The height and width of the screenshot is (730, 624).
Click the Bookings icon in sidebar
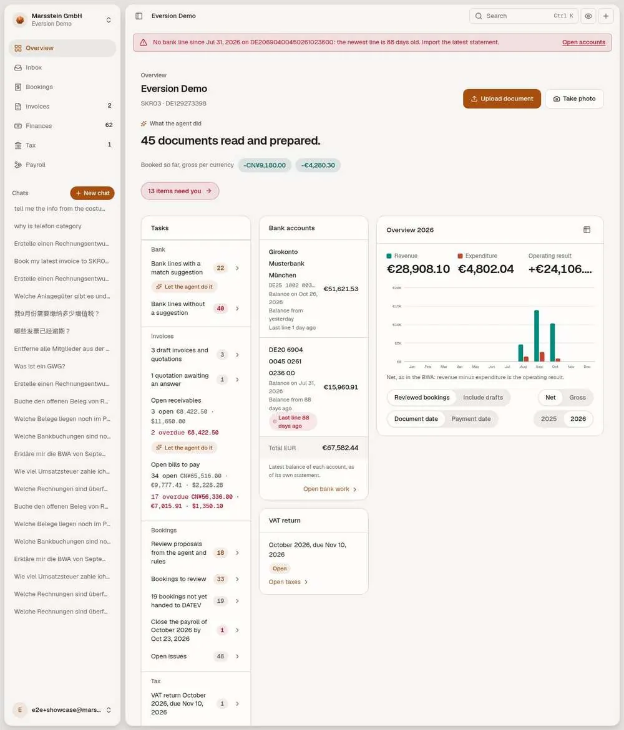coord(18,87)
